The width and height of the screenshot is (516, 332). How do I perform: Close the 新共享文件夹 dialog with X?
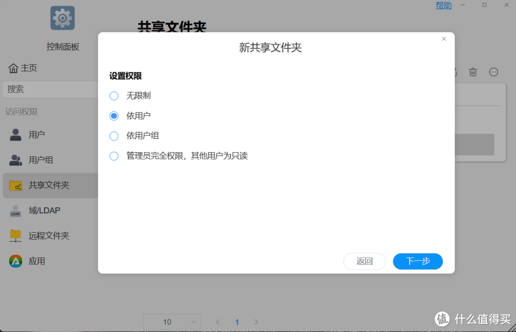(444, 39)
